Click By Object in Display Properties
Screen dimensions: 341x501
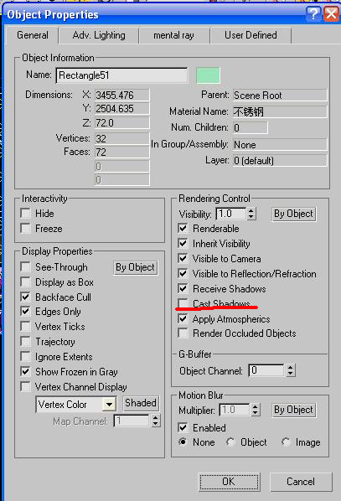point(135,267)
